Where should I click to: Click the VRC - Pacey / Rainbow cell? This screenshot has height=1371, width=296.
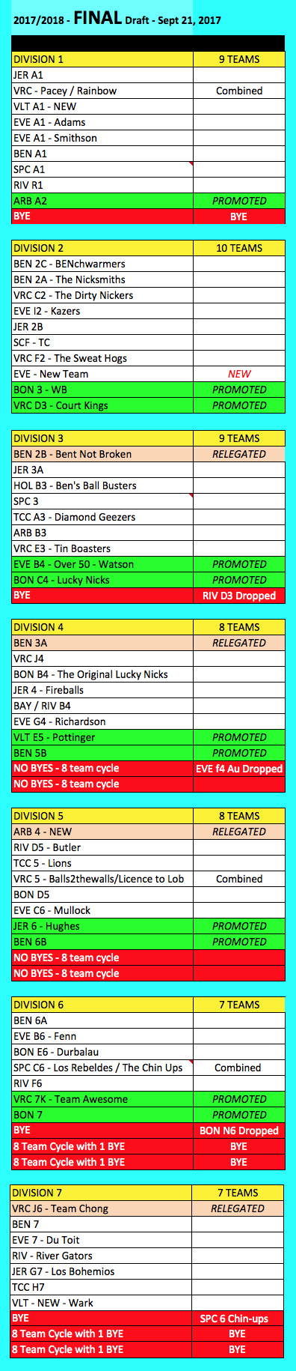(102, 91)
